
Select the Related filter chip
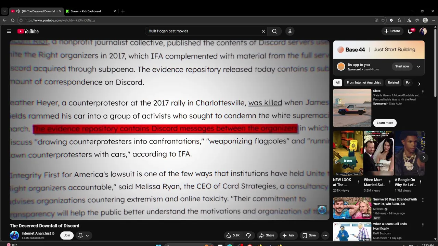(393, 83)
